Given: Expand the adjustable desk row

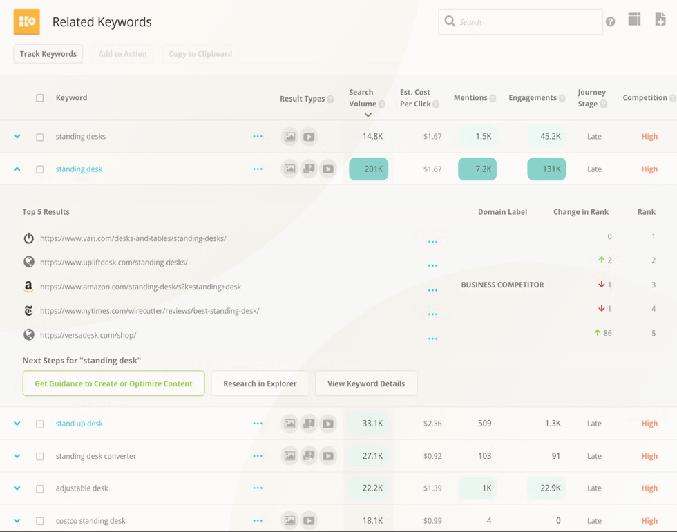Looking at the screenshot, I should coord(17,488).
